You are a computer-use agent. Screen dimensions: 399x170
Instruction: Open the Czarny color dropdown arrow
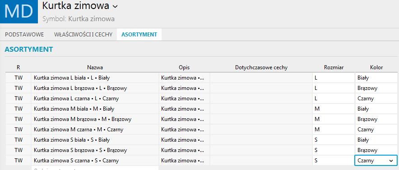[x=391, y=161]
